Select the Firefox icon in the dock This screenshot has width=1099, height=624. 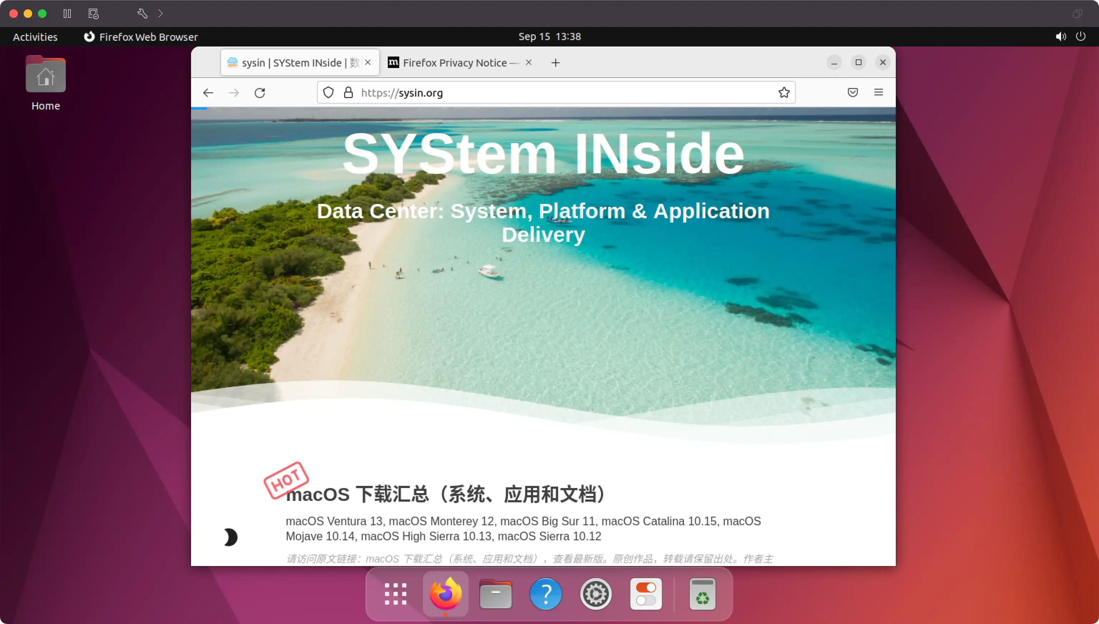pos(445,594)
